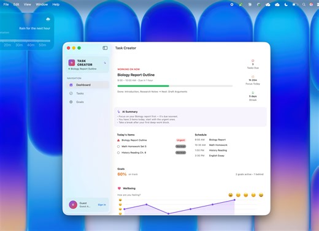Click 'Rain for the next hour' in weather widget
This screenshot has width=319, height=231.
click(34, 28)
